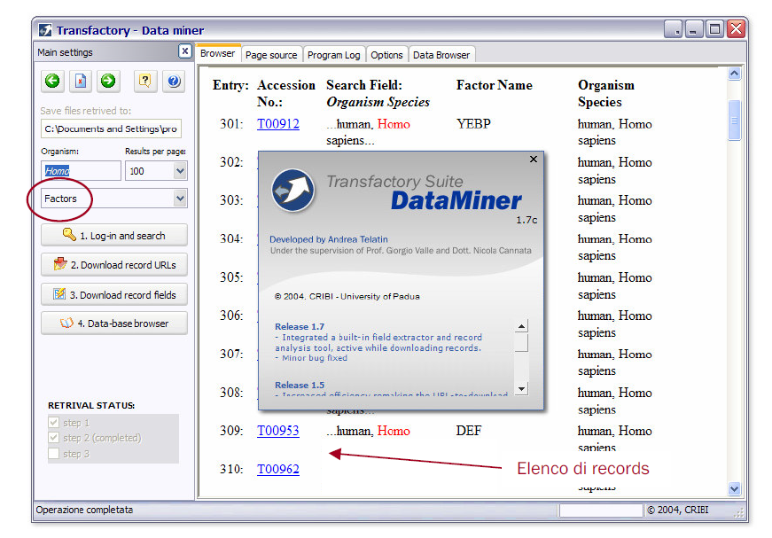Screen dimensions: 772x538
Task: Click Operazione completata status text
Action: click(84, 510)
